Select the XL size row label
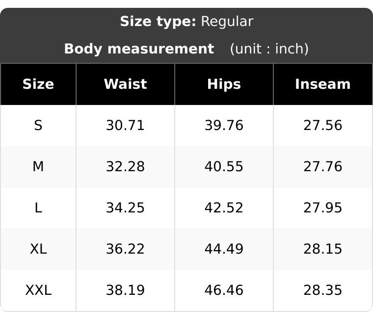373x312 pixels. pos(38,249)
